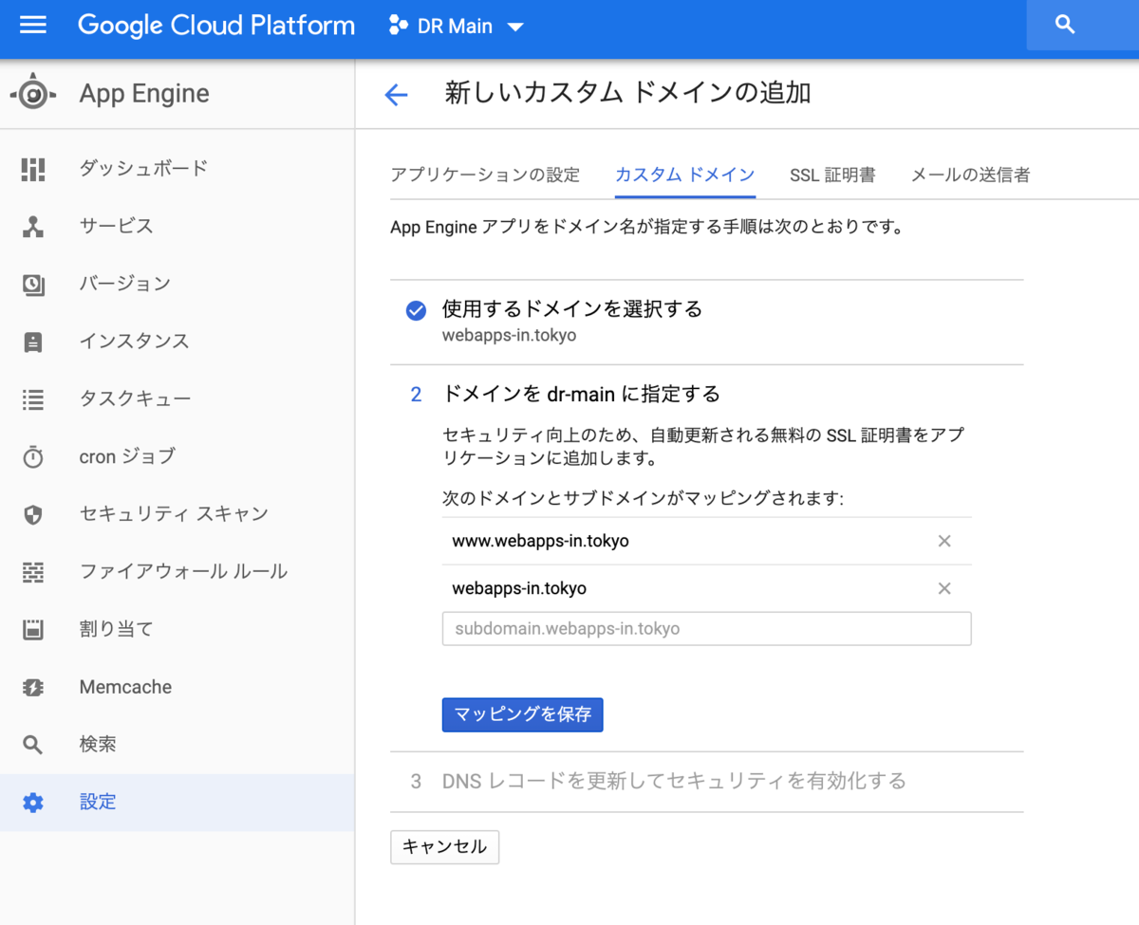1139x925 pixels.
Task: Focus the subdomain.webapps-in.tokyo input field
Action: (706, 629)
